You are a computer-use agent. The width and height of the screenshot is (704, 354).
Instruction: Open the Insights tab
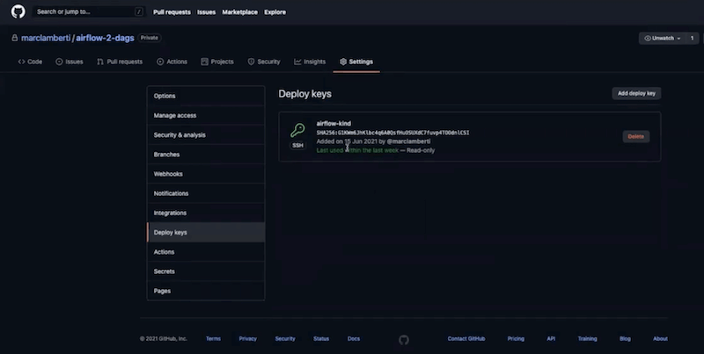(310, 61)
